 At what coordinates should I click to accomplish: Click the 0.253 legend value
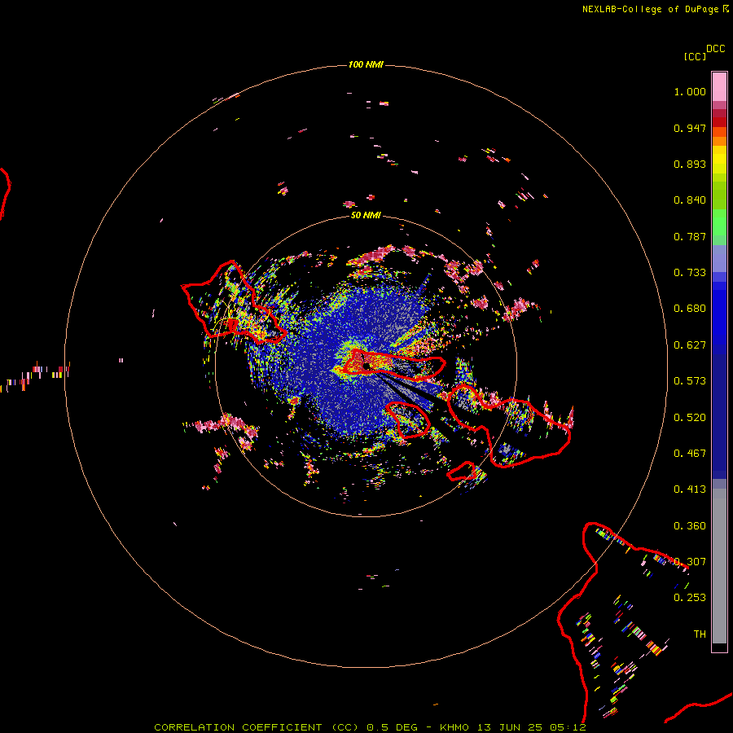[690, 598]
